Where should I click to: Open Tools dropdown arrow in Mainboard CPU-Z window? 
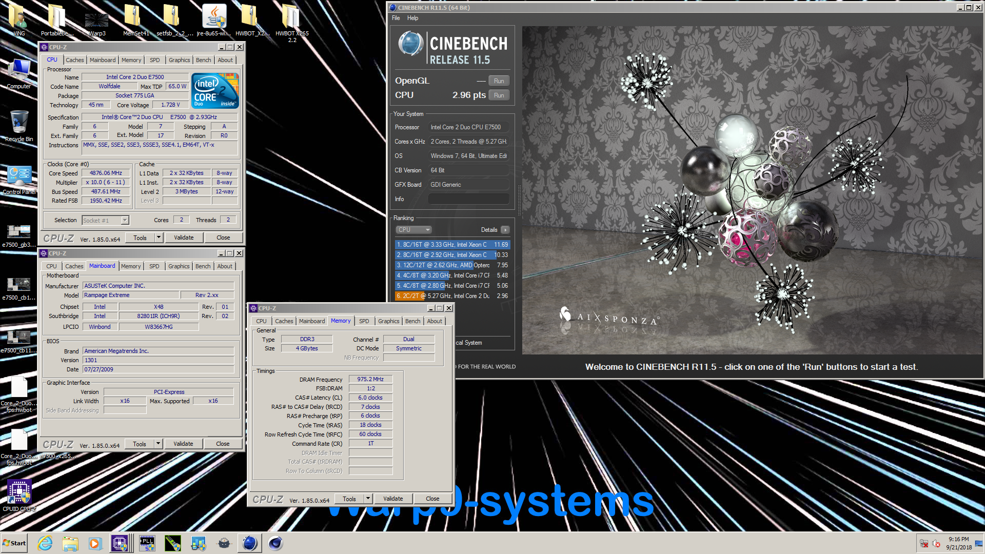pyautogui.click(x=159, y=444)
